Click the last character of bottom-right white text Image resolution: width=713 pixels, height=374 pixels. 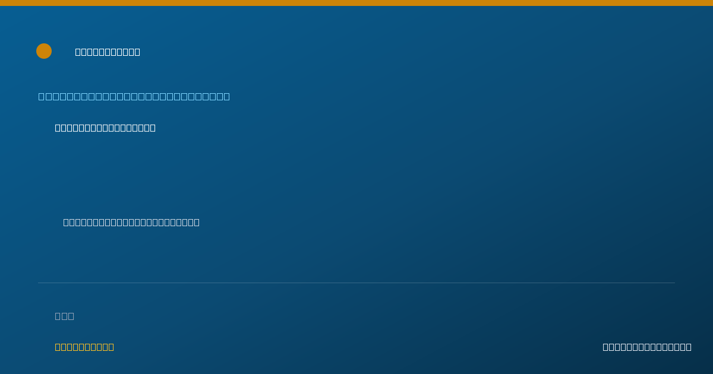[x=688, y=347]
